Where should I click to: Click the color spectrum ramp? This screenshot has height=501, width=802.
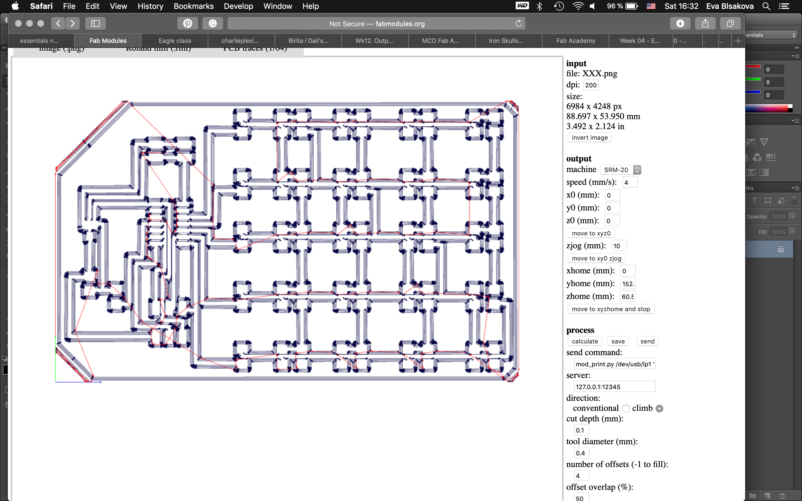pos(767,108)
